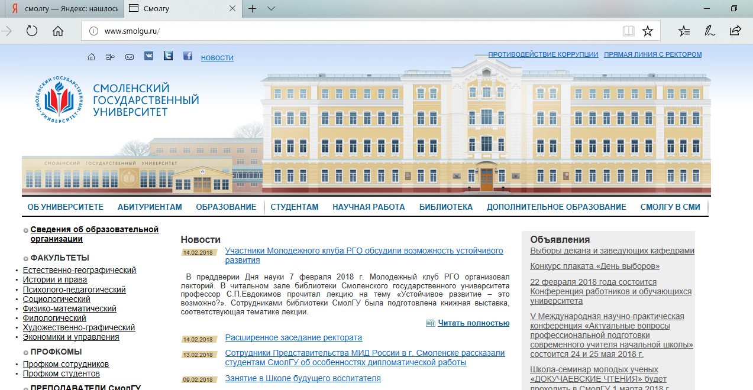Click the ФАКУЛЬТЕТЫ section heading
The width and height of the screenshot is (753, 390).
pos(60,258)
